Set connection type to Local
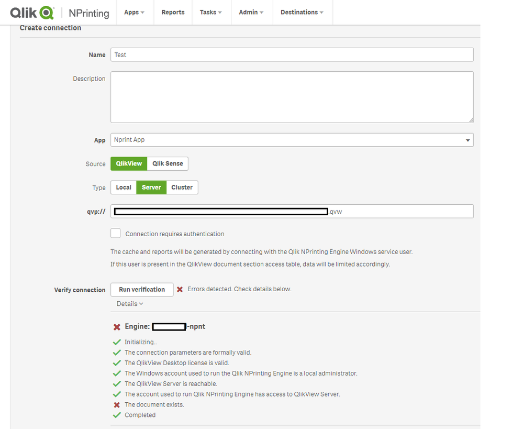This screenshot has width=523, height=429. point(124,188)
